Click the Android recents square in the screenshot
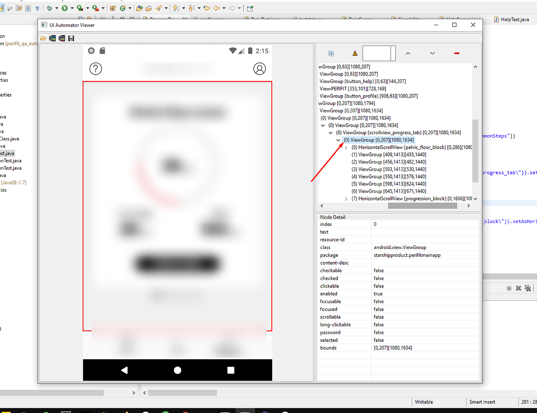Image resolution: width=537 pixels, height=413 pixels. click(230, 370)
